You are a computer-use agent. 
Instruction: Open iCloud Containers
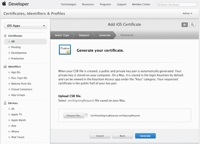[x=22, y=89]
